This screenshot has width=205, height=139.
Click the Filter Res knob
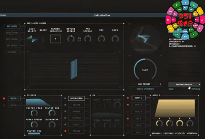(x=52, y=113)
